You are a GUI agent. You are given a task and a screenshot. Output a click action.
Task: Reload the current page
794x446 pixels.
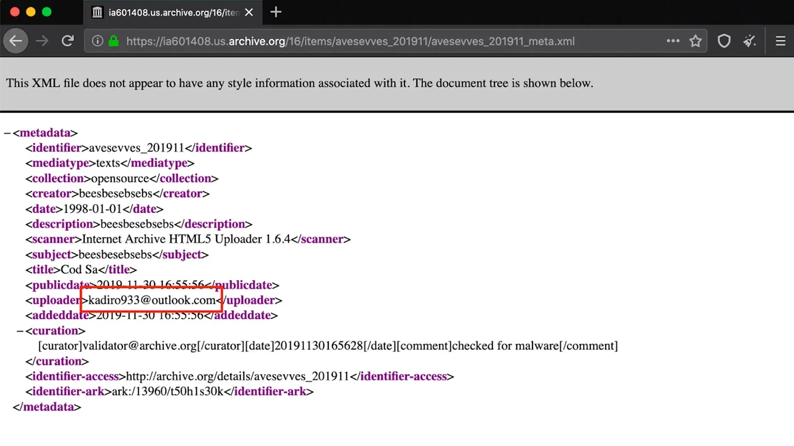67,41
